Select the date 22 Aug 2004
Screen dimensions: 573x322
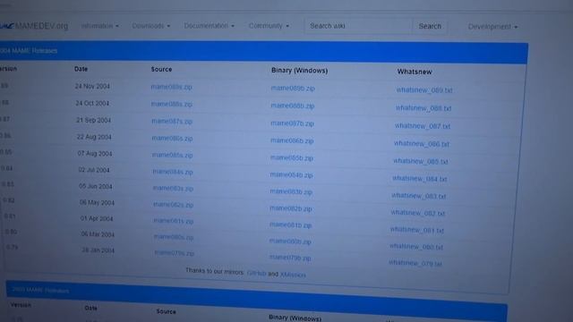pos(94,137)
